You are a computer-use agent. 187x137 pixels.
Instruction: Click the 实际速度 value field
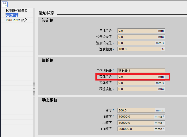(x=141, y=83)
